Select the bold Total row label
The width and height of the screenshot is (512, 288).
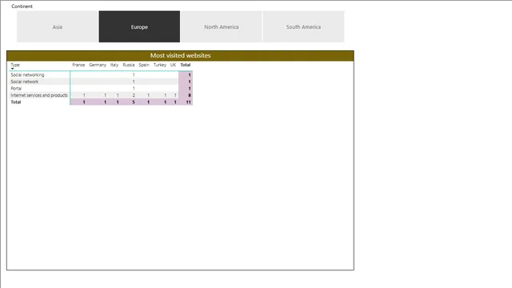16,102
